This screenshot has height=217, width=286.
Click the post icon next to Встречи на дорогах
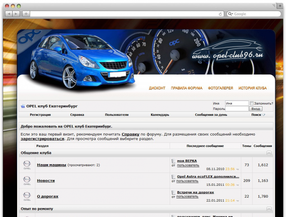coord(174,193)
